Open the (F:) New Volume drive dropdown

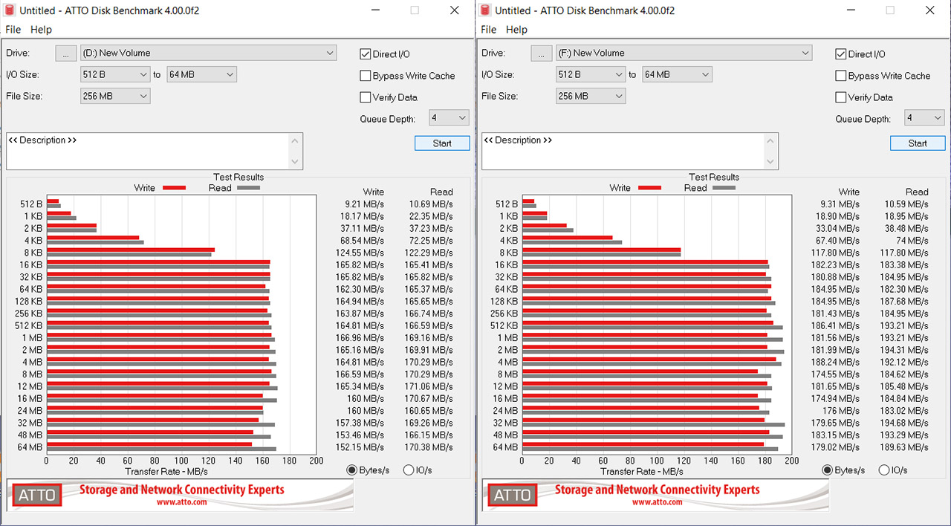click(684, 53)
